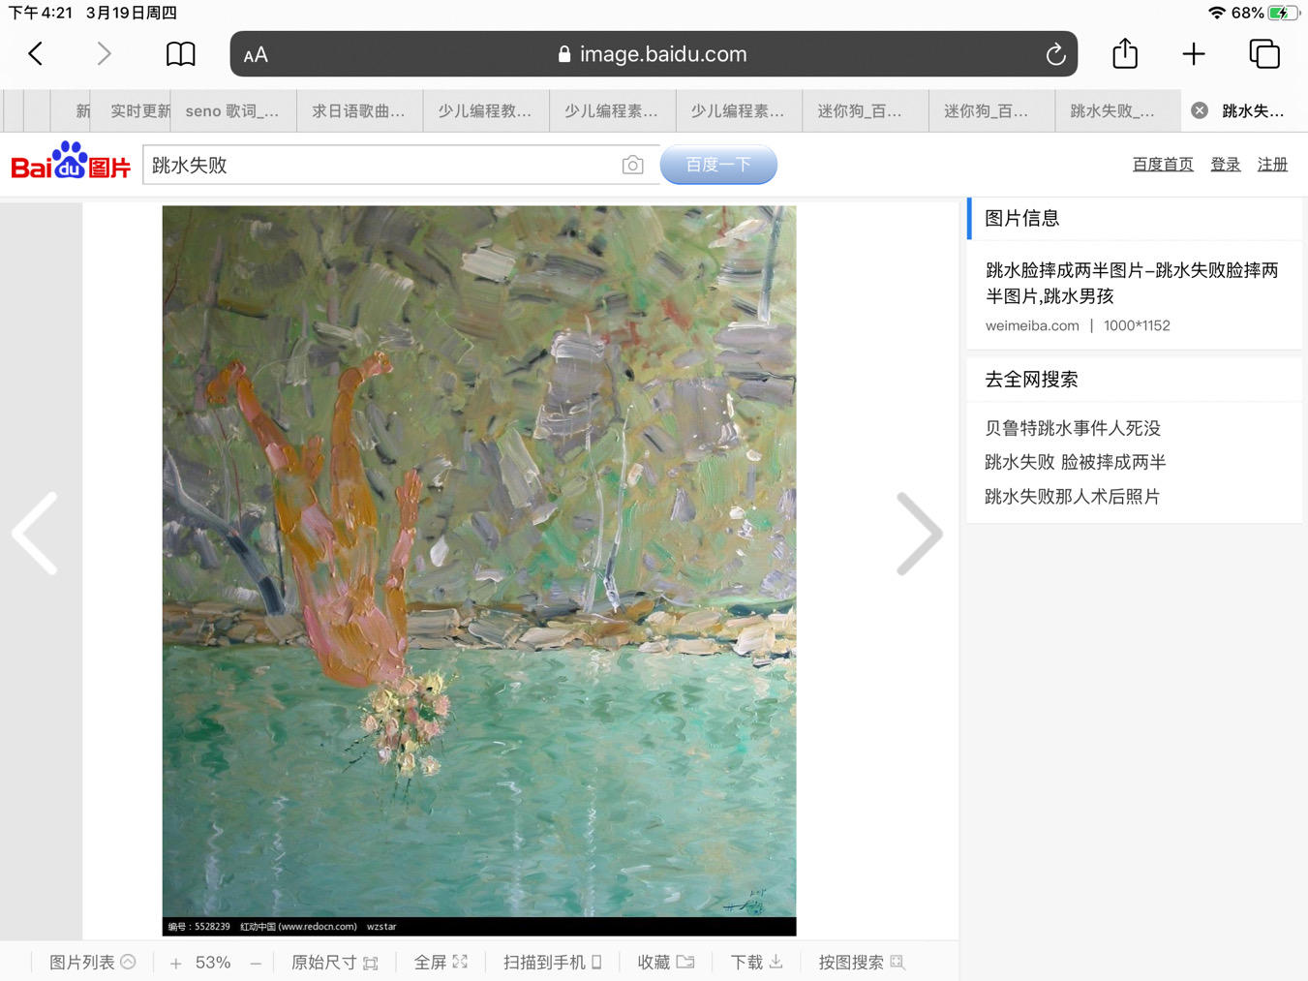Viewport: 1308px width, 981px height.
Task: Show next image with right arrow
Action: [x=919, y=534]
